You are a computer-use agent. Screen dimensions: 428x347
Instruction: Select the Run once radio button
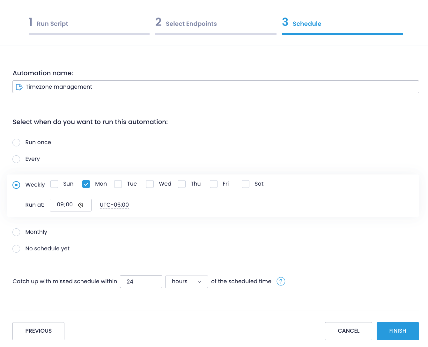16,142
